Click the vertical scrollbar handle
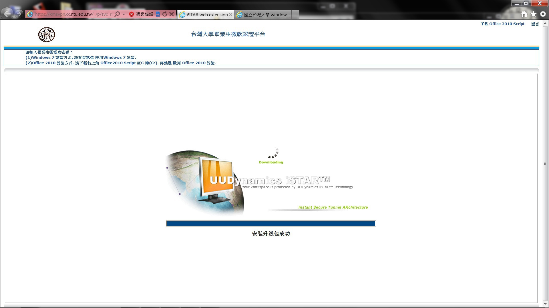The image size is (549, 308). [545, 164]
